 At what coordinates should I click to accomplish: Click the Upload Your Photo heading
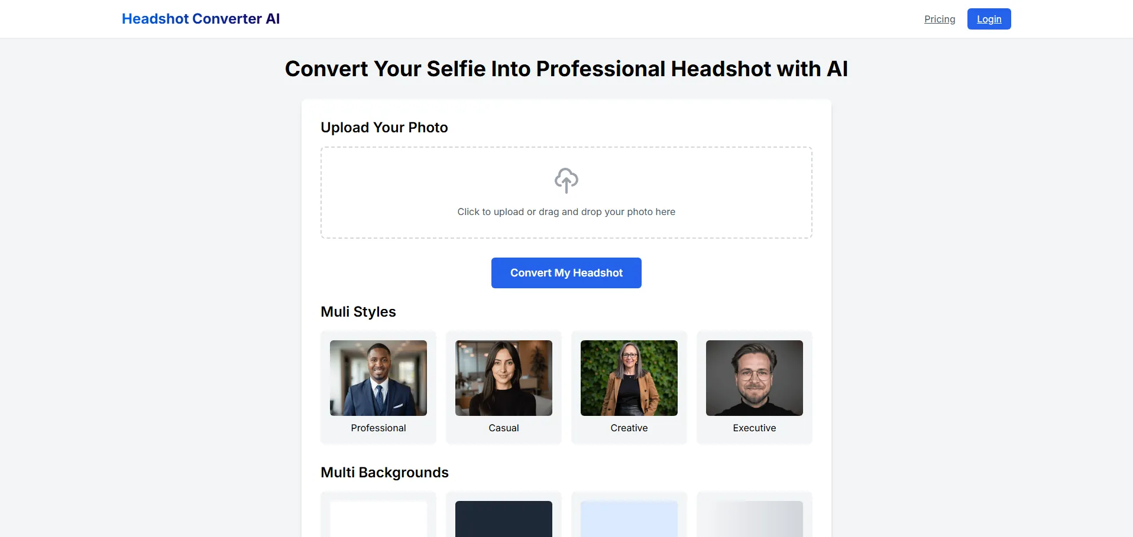pyautogui.click(x=384, y=128)
